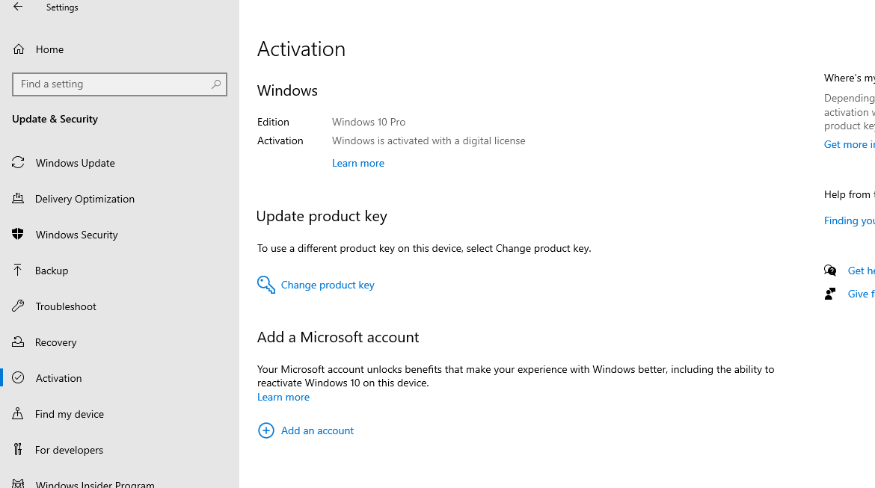This screenshot has height=488, width=875.
Task: Select Activation in the sidebar
Action: pyautogui.click(x=58, y=378)
